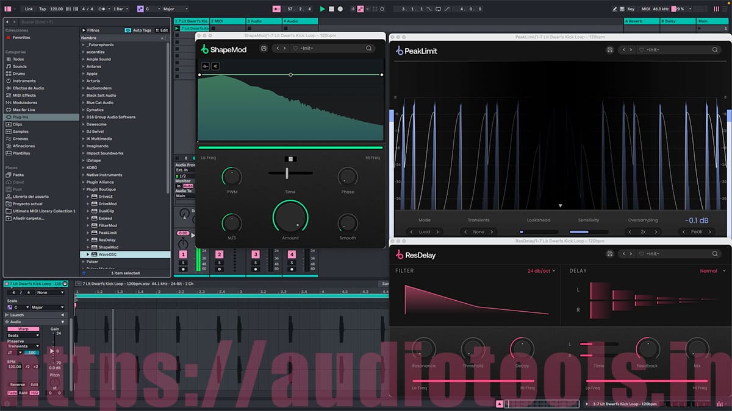Toggle Auto Tags in the browser
The height and width of the screenshot is (411, 732).
click(x=138, y=30)
